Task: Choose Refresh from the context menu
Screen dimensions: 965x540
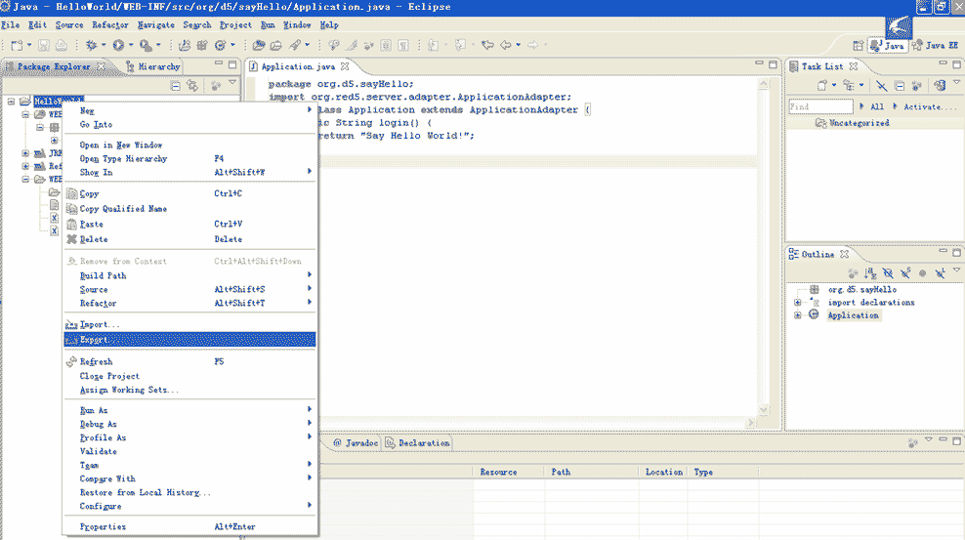Action: [x=190, y=361]
